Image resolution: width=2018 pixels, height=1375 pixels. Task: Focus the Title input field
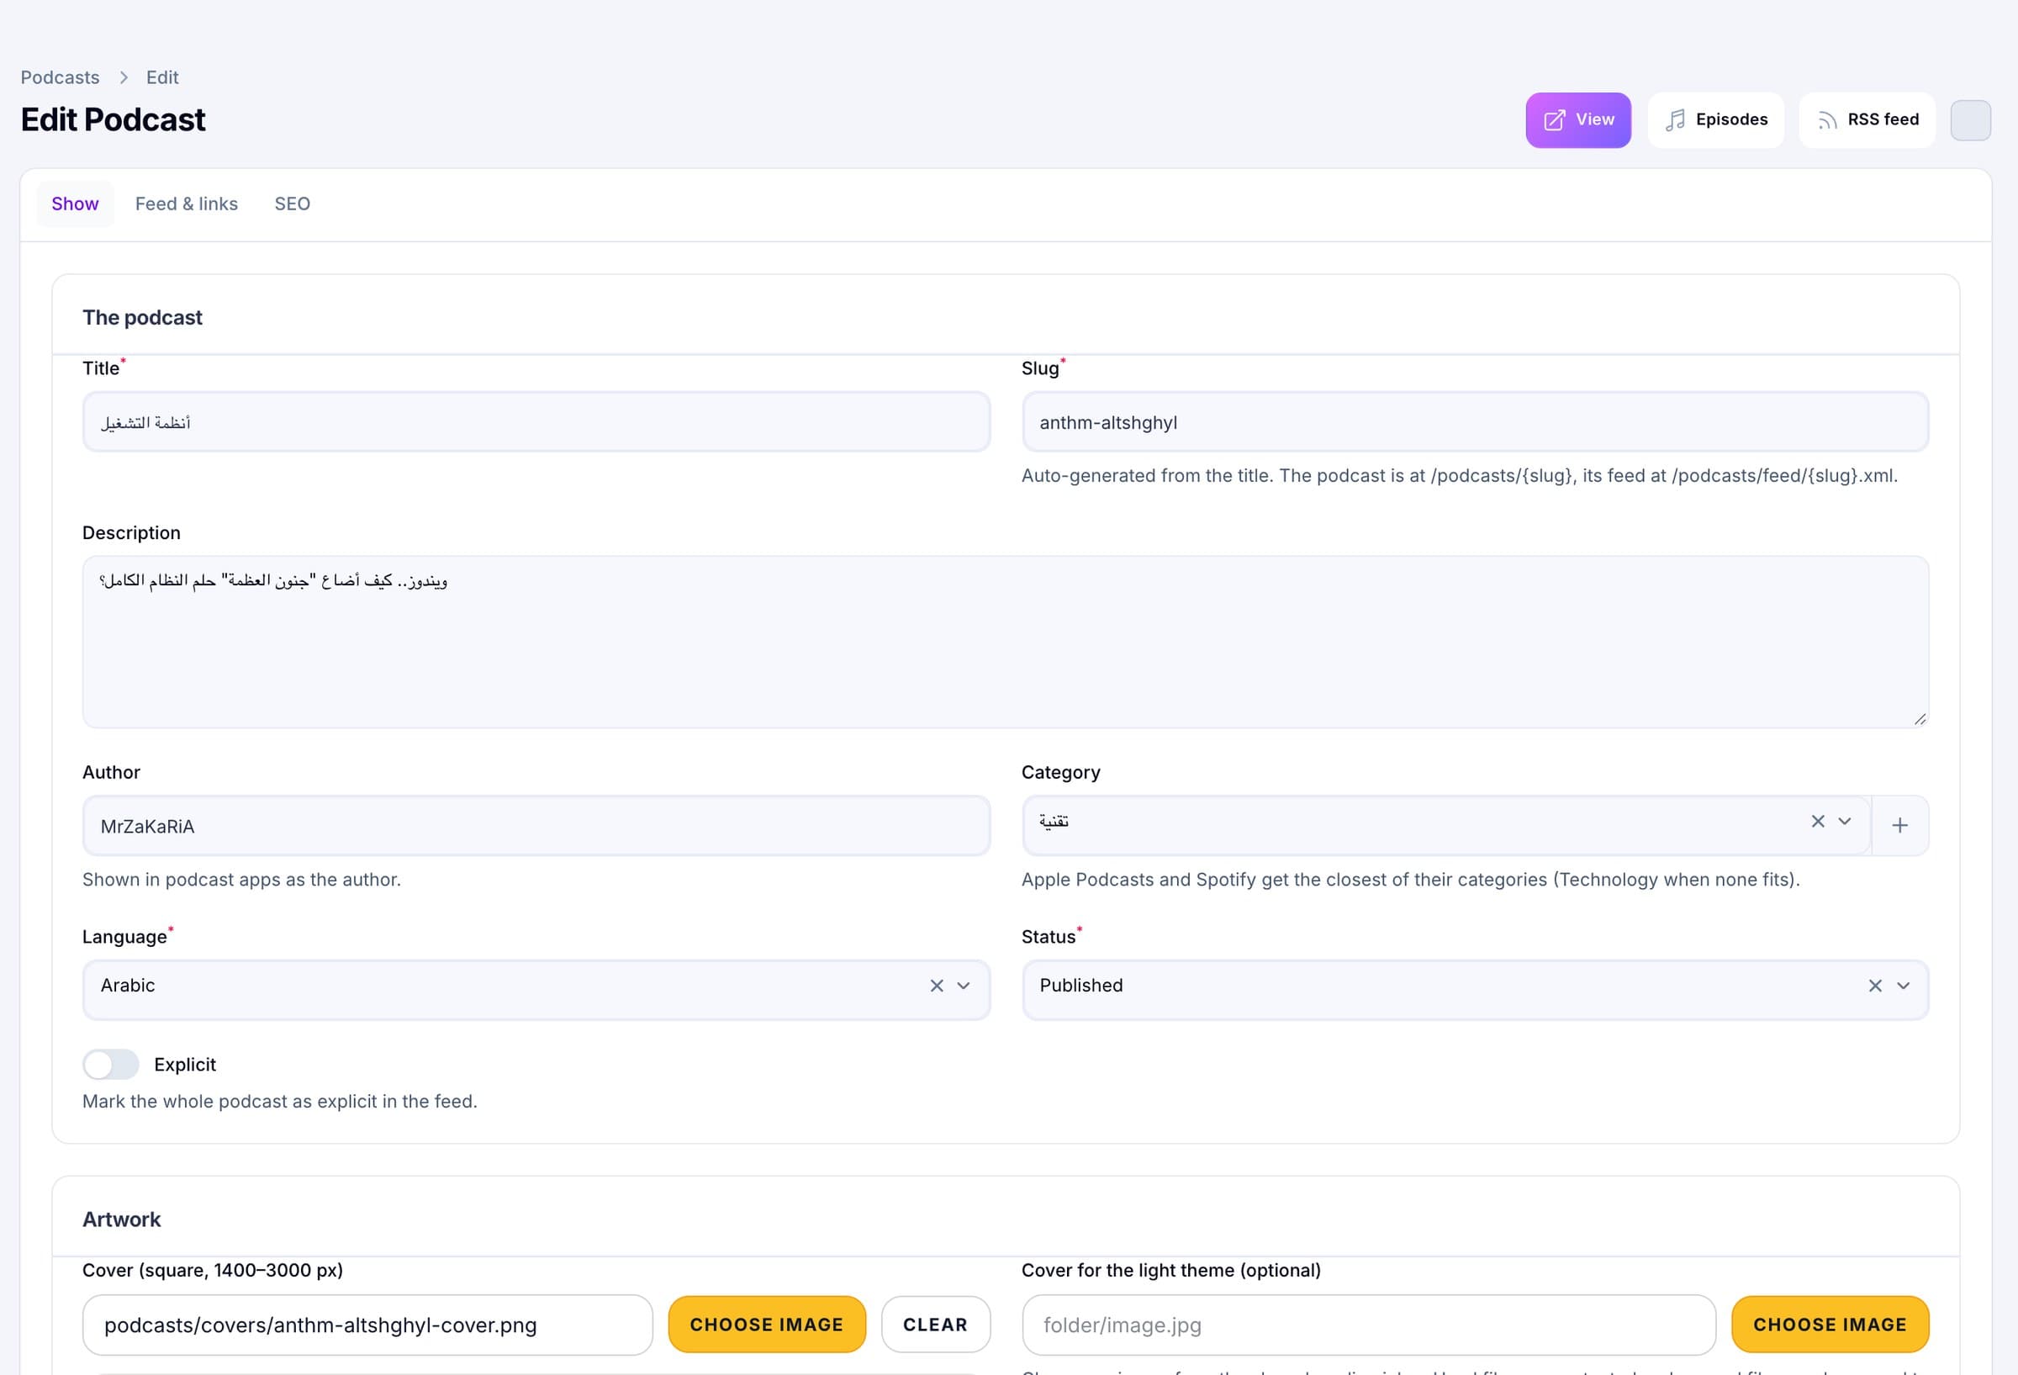coord(536,422)
